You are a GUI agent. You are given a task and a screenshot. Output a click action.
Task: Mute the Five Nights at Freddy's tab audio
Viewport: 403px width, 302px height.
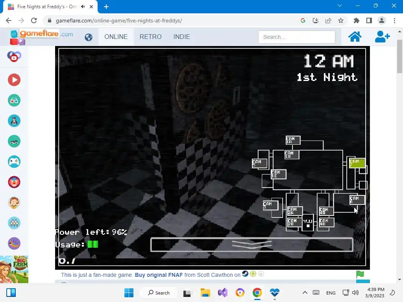coord(83,7)
